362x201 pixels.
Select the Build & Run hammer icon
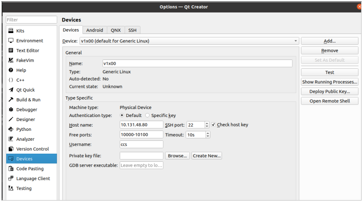click(x=11, y=100)
